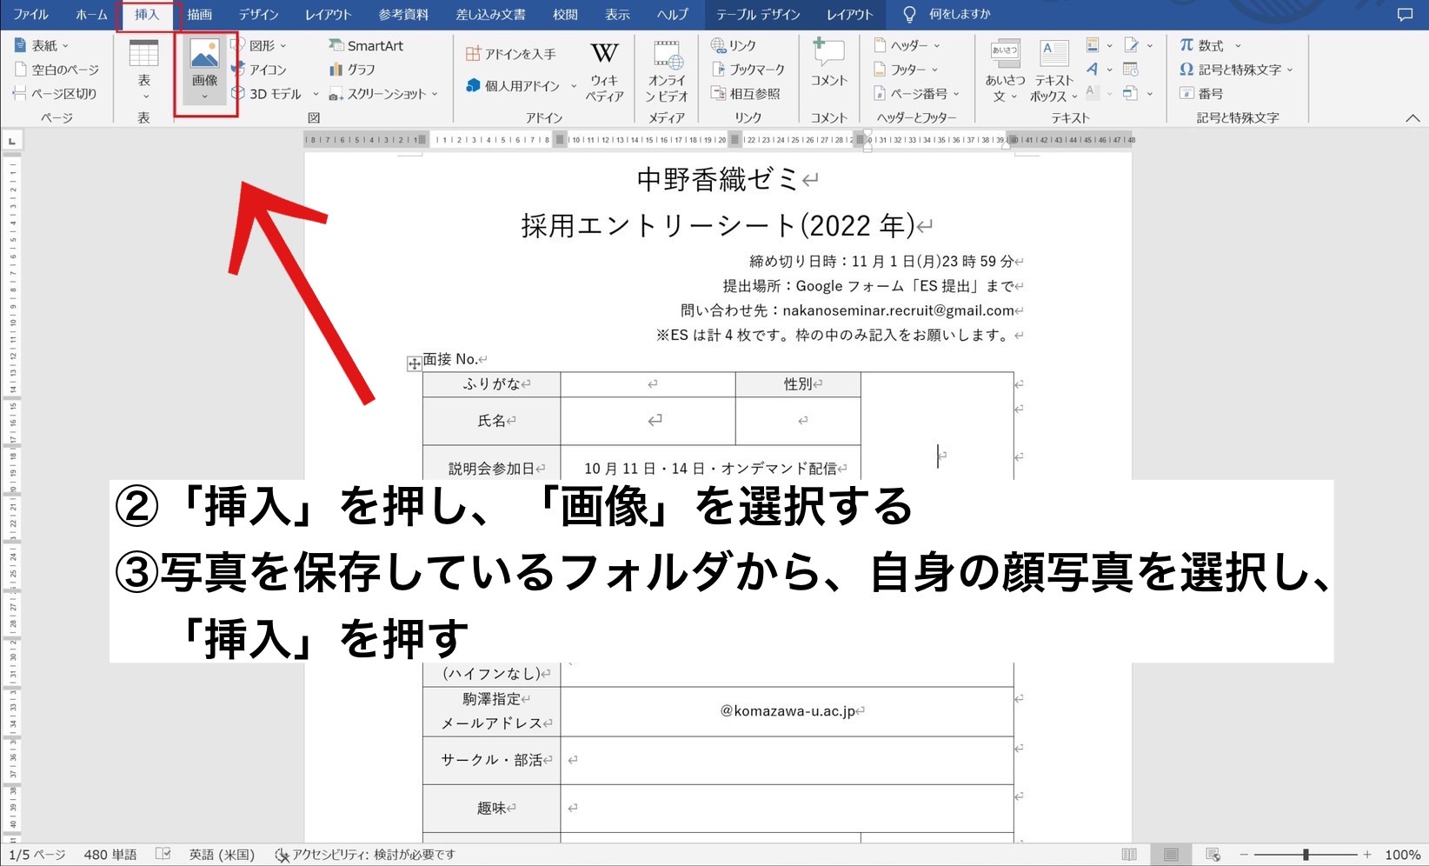This screenshot has height=866, width=1429.
Task: Switch to the ホーム Home tab
Action: point(91,14)
